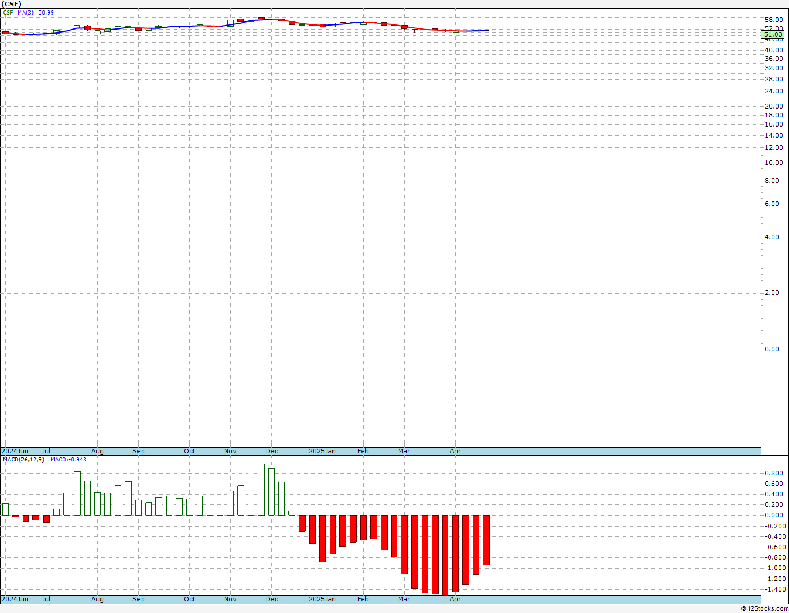Click the green 51.03 current price tag

[x=773, y=35]
